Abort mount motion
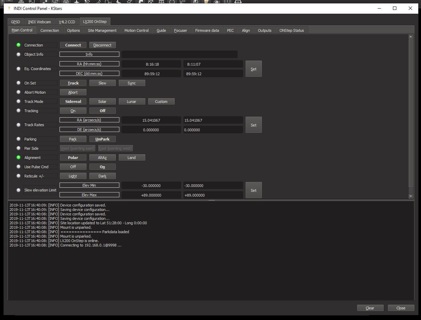This screenshot has height=320, width=421. pyautogui.click(x=73, y=92)
